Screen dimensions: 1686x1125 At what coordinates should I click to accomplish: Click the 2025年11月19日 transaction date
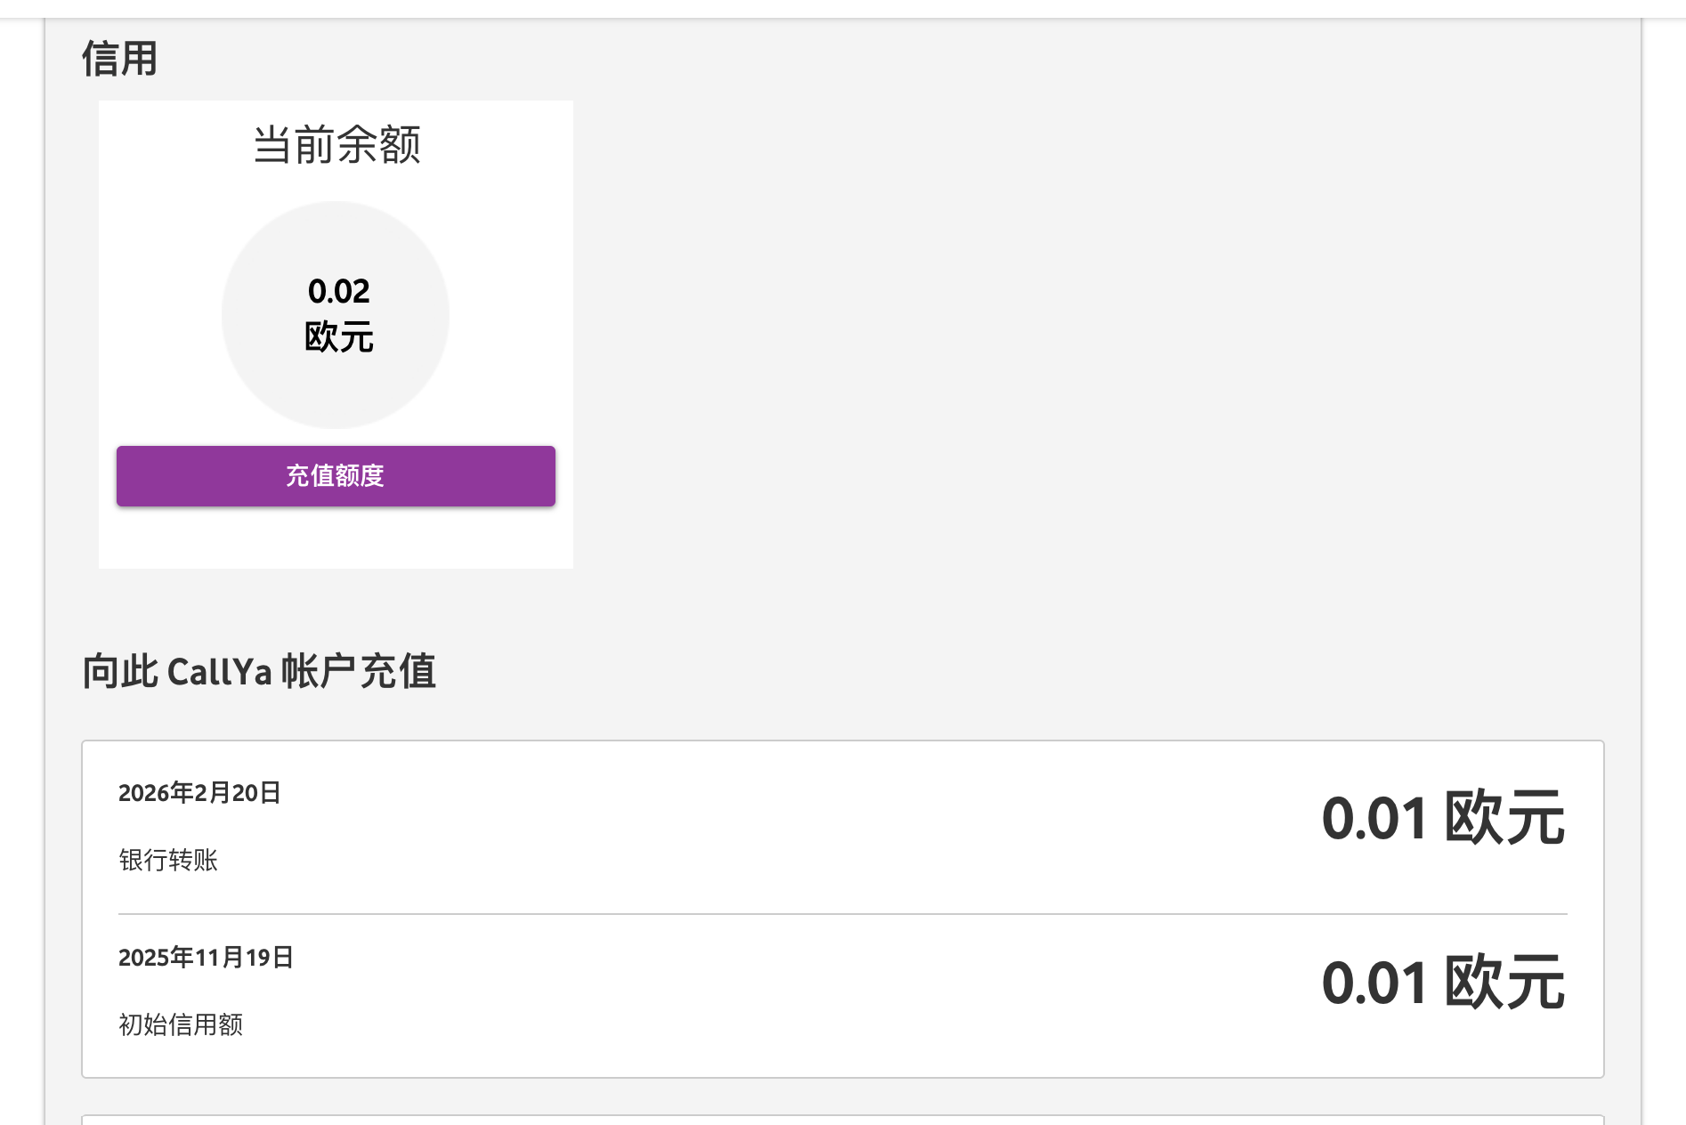point(205,958)
